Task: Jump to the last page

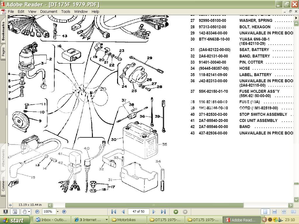Action: [163, 212]
